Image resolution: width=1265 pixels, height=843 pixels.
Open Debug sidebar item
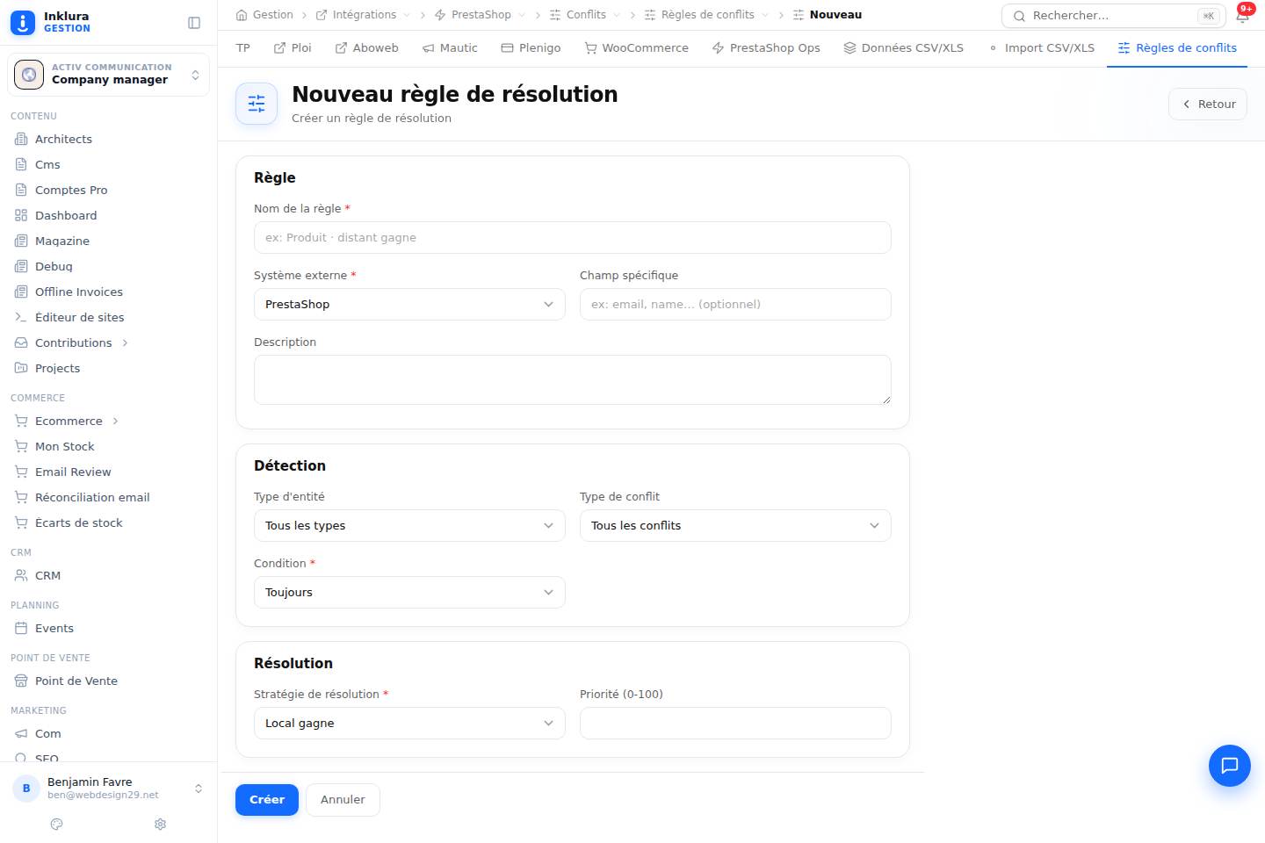(x=108, y=266)
